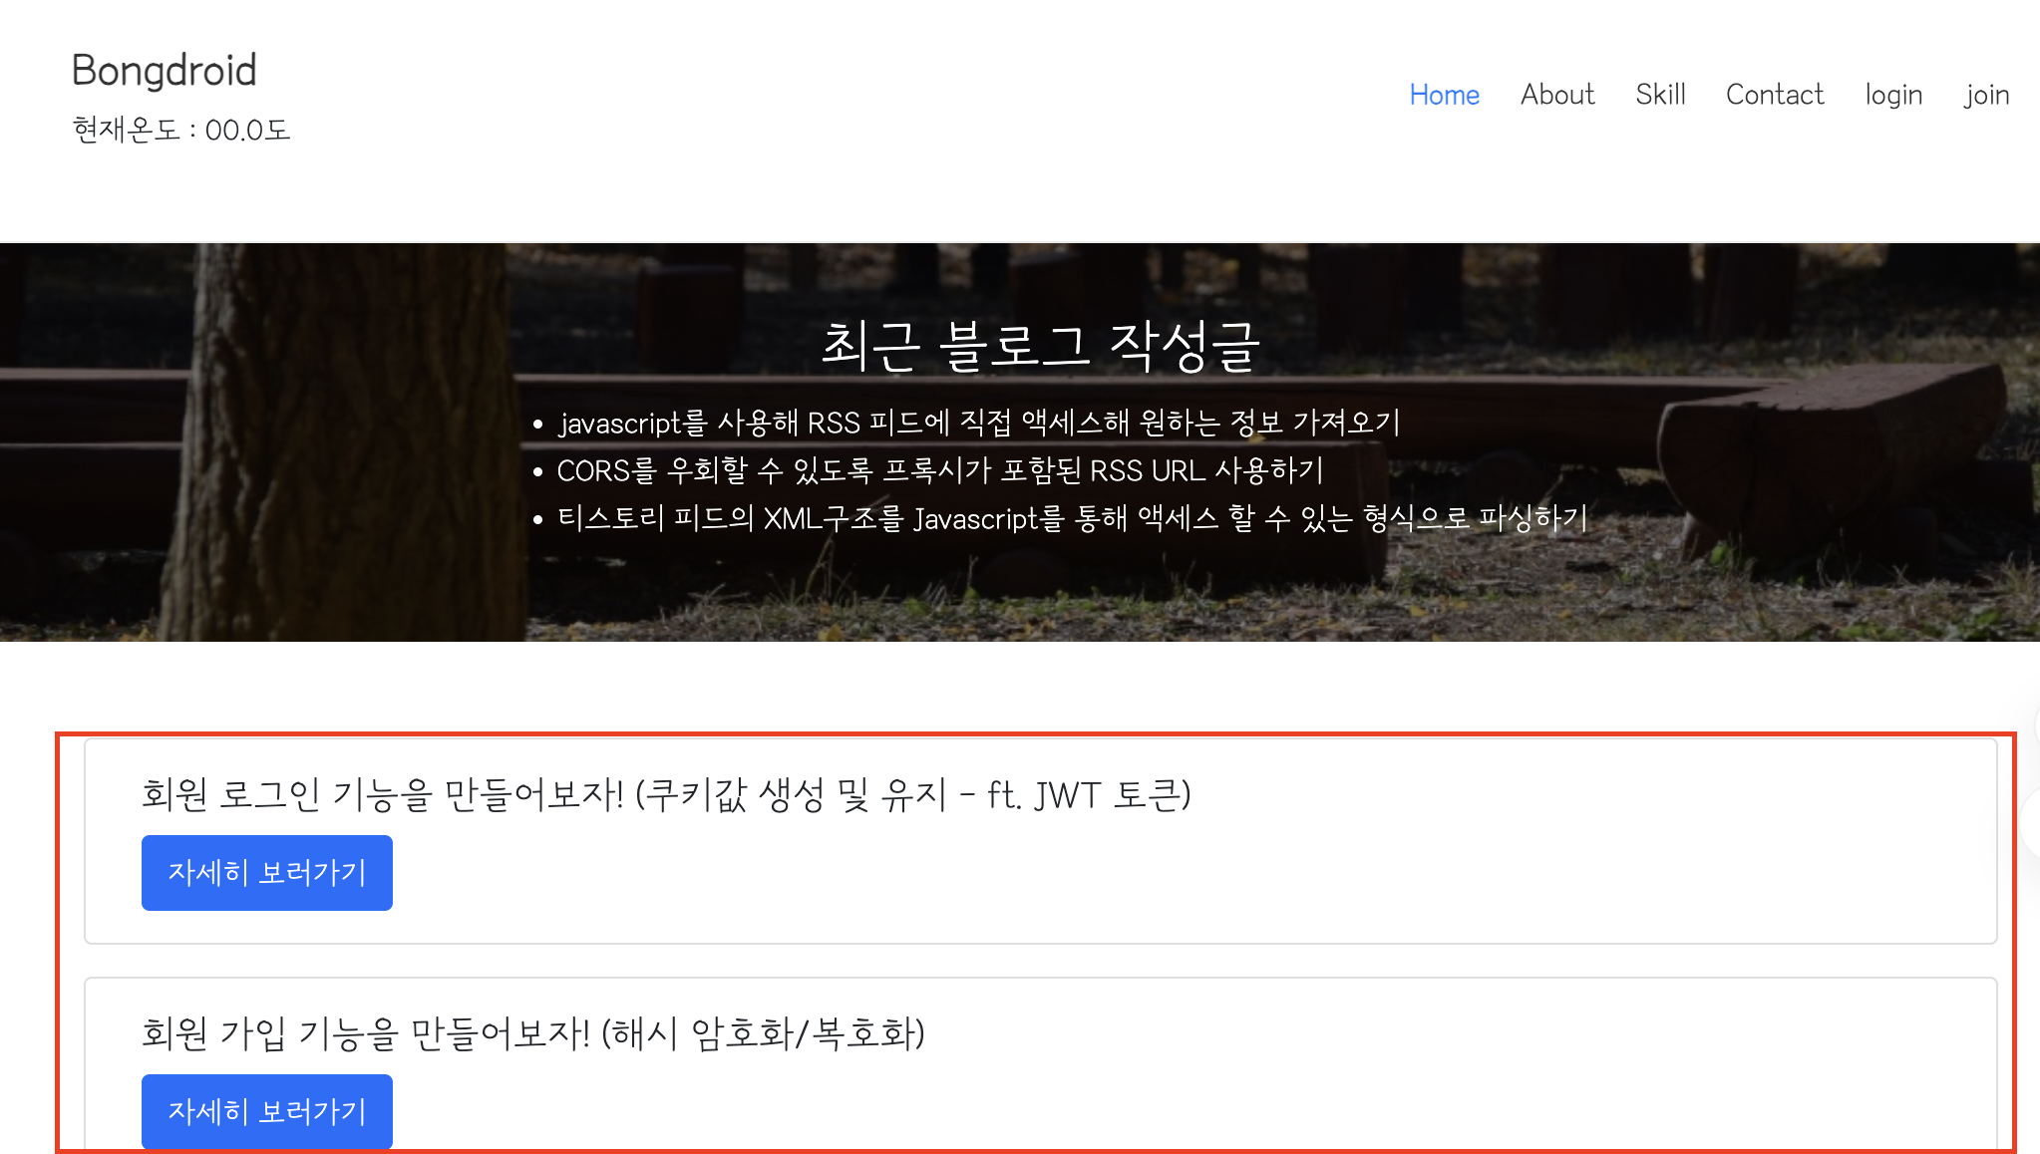Open the Contact navigation link

point(1775,95)
